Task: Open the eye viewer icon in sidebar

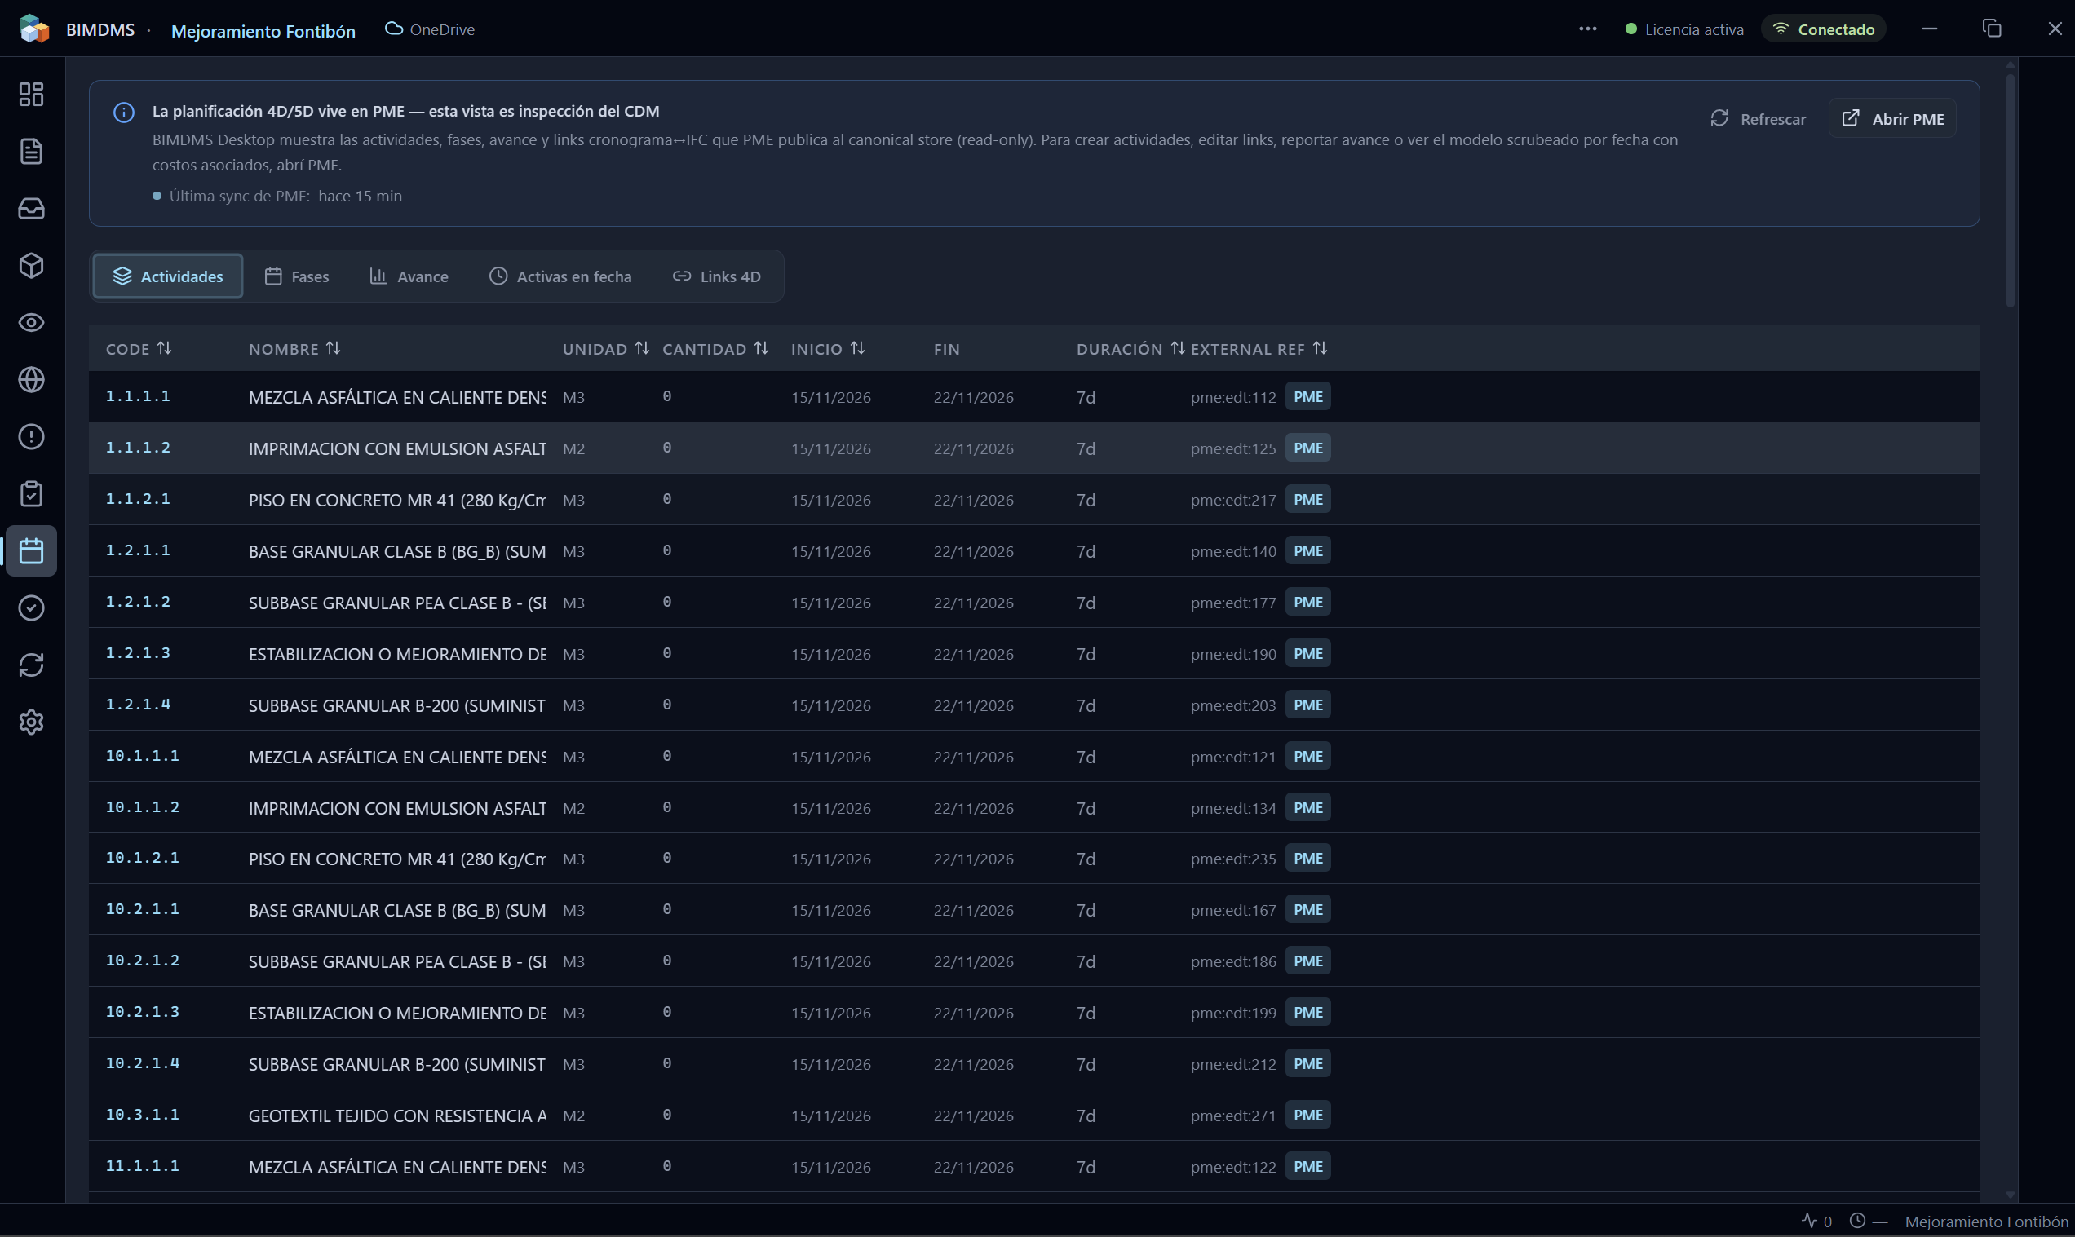Action: click(31, 323)
